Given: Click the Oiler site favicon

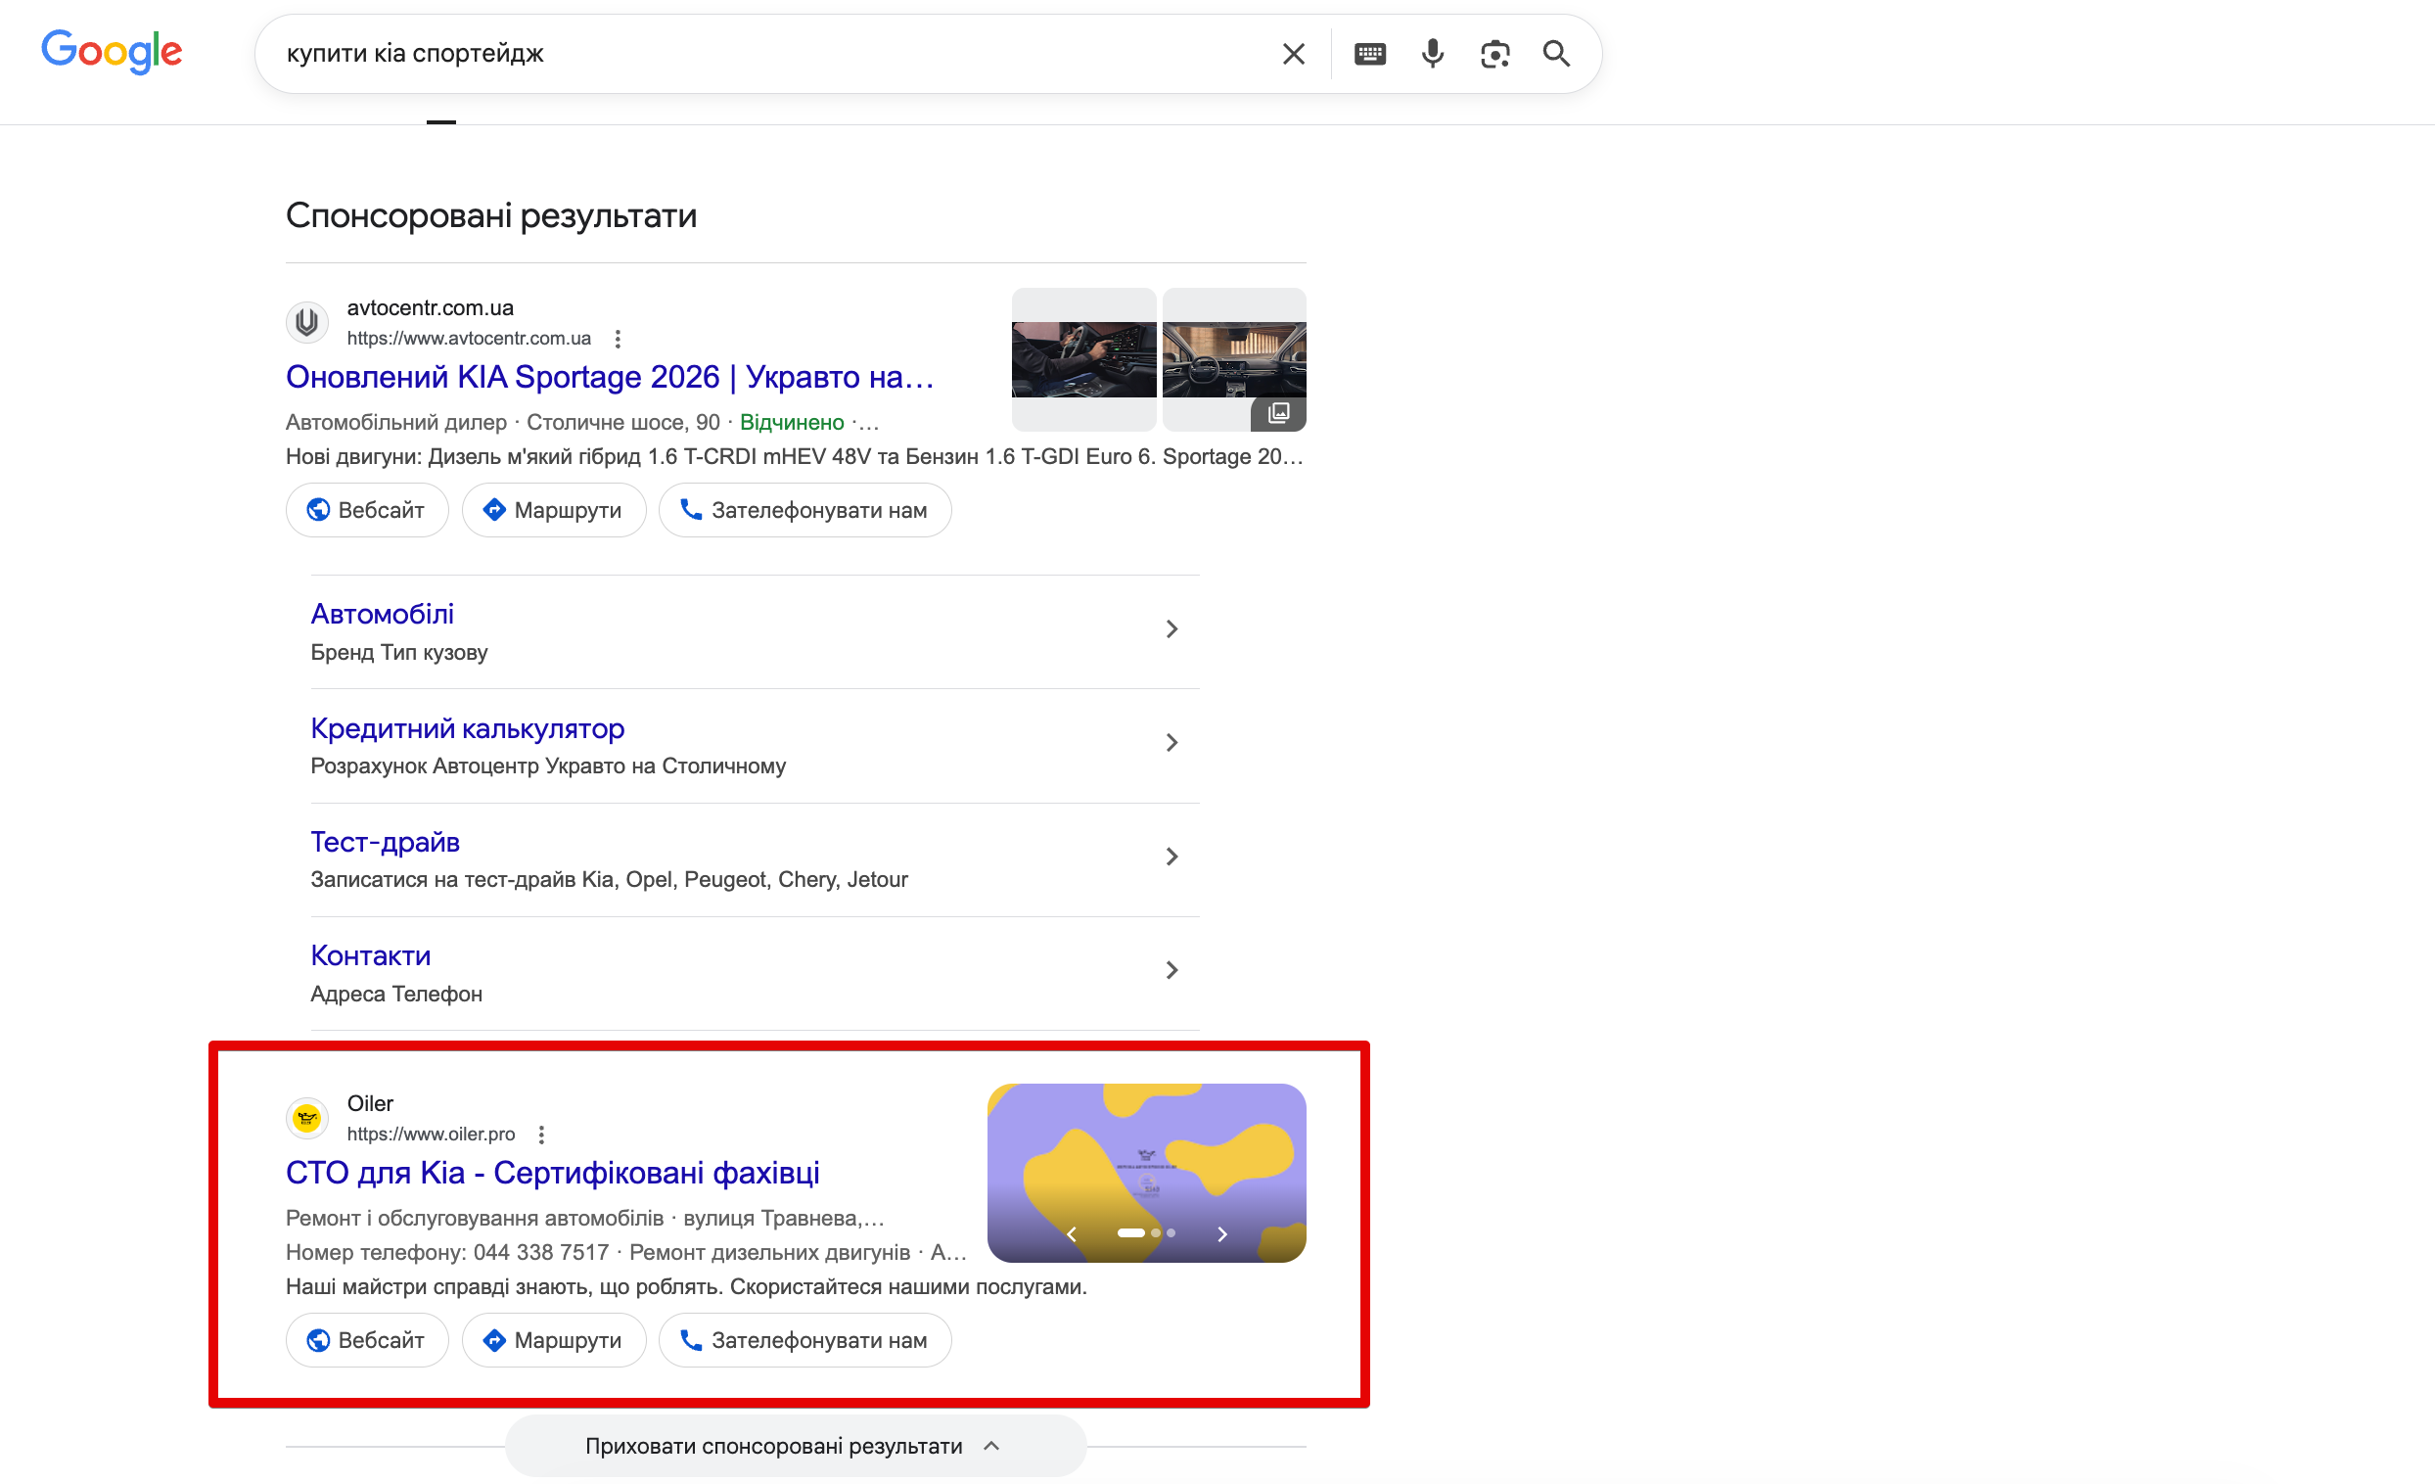Looking at the screenshot, I should click(307, 1118).
